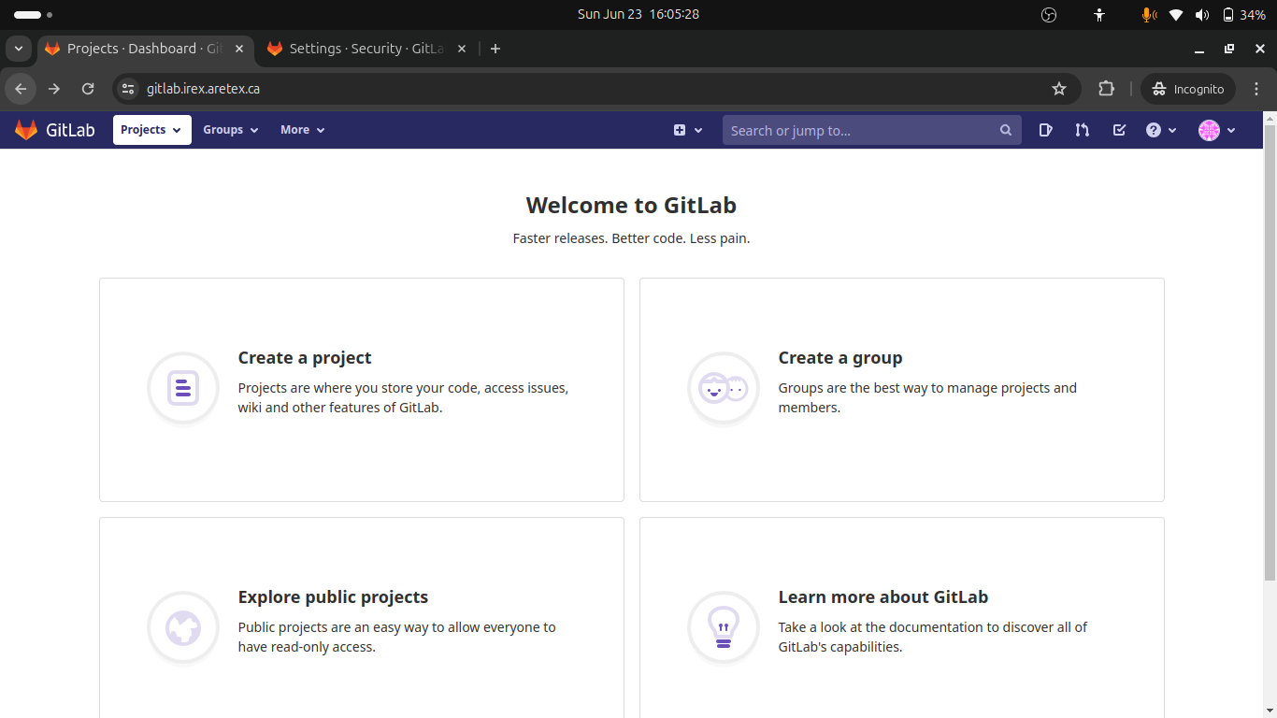Click the volume speaker icon
The width and height of the screenshot is (1277, 718).
(1202, 14)
